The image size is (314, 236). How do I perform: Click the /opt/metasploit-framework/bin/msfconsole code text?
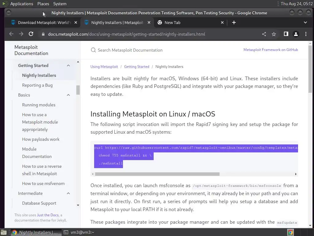click(x=237, y=186)
